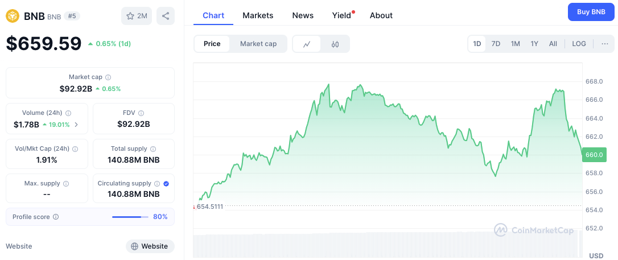Screen dimensions: 618x260
Task: Open the Website links dropdown
Action: point(150,246)
